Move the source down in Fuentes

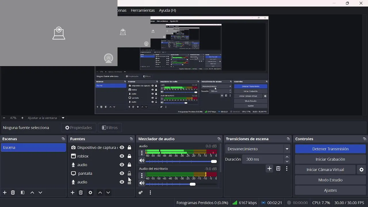pos(108,193)
